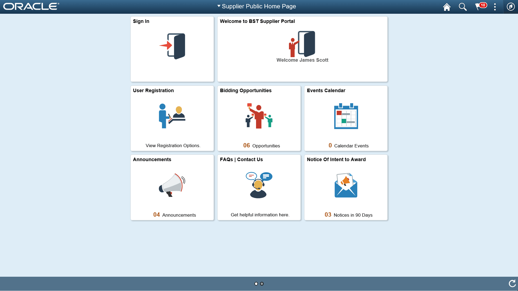Click the Events Calendar grid icon

346,116
